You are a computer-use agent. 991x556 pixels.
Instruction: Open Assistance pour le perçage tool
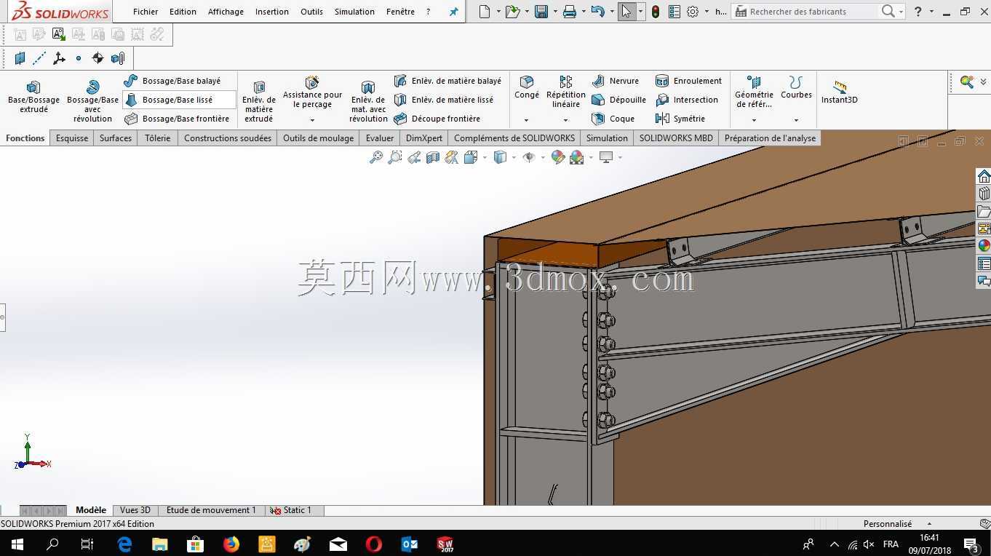click(x=312, y=92)
